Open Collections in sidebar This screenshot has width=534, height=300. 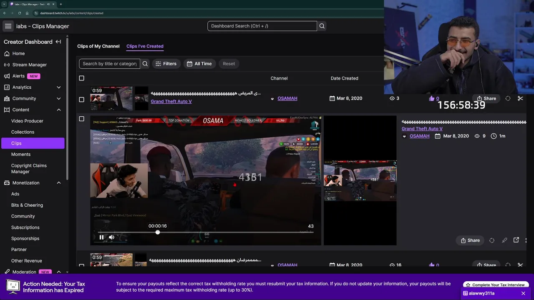coord(23,132)
